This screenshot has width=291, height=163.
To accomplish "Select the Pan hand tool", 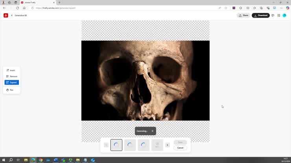I will coord(11,90).
